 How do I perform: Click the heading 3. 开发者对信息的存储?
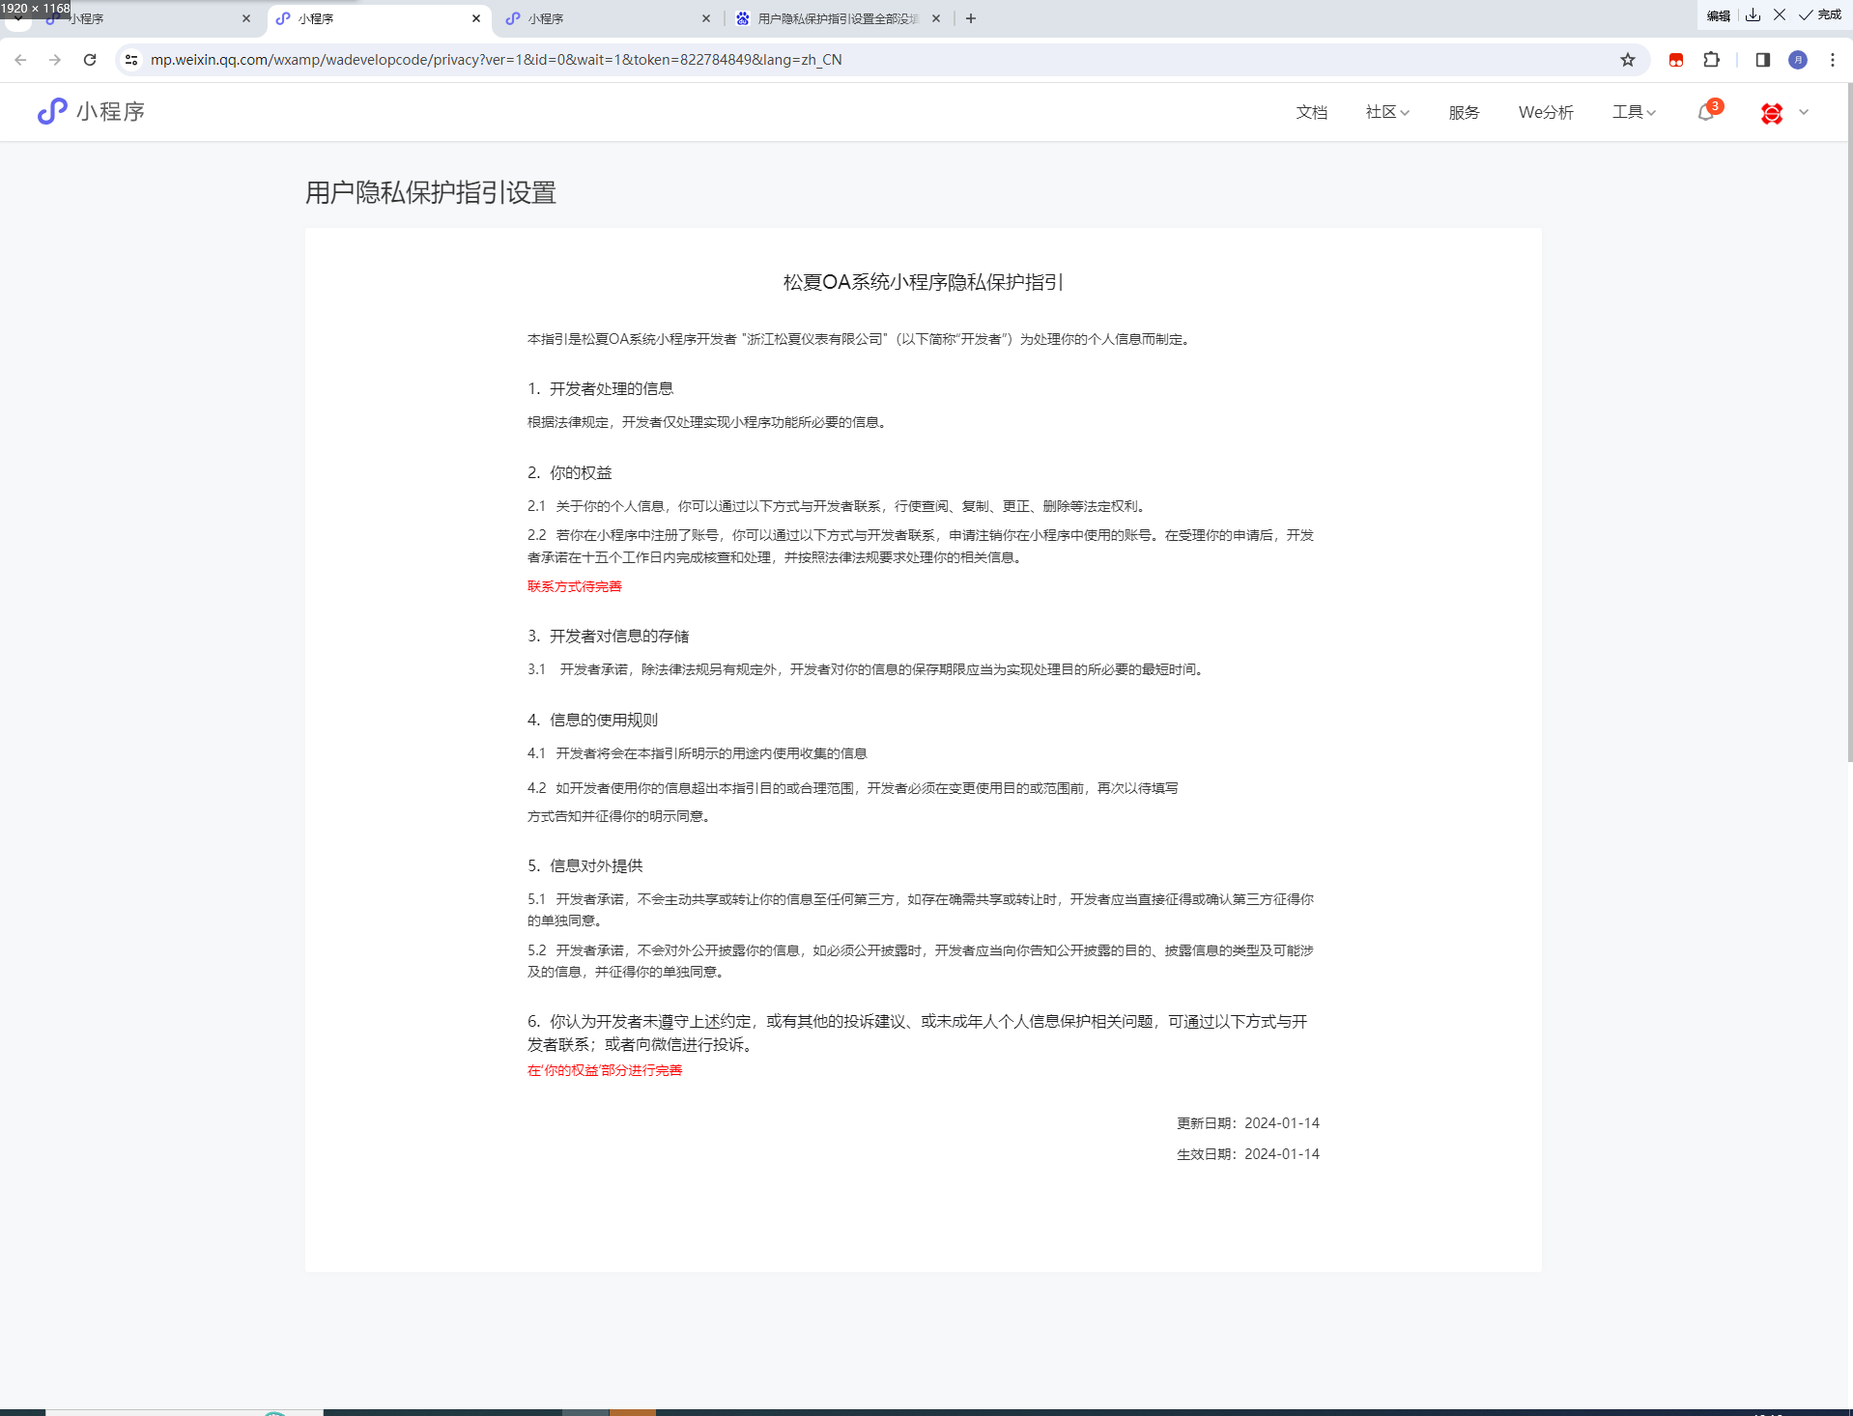609,636
